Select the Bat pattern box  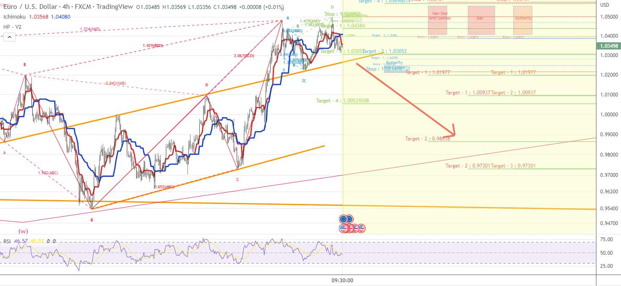[x=481, y=20]
